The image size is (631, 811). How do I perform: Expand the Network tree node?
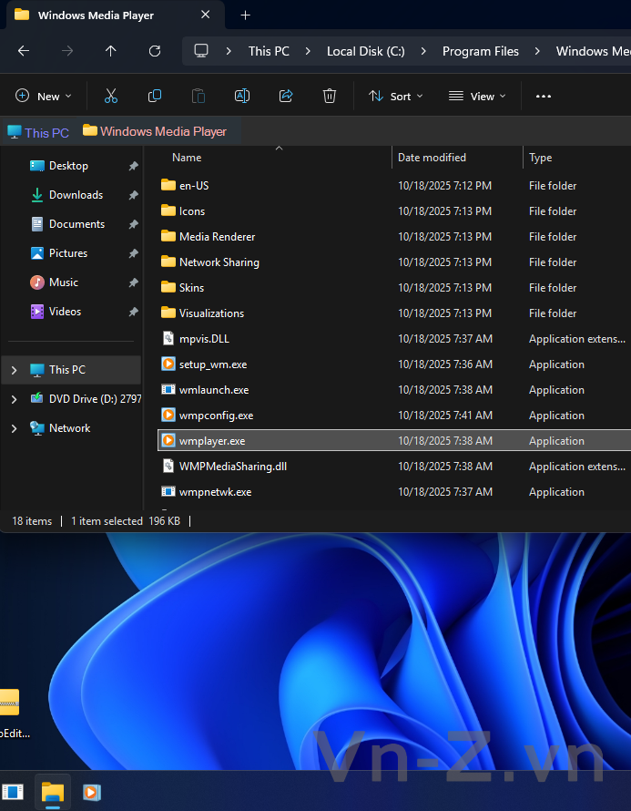click(x=14, y=428)
